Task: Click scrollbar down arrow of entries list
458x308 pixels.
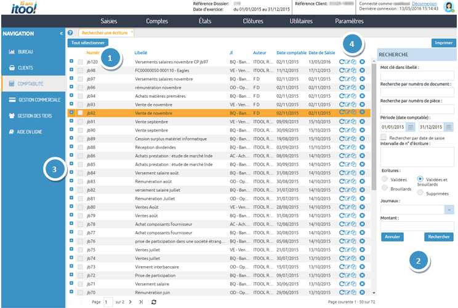Action: (x=374, y=293)
